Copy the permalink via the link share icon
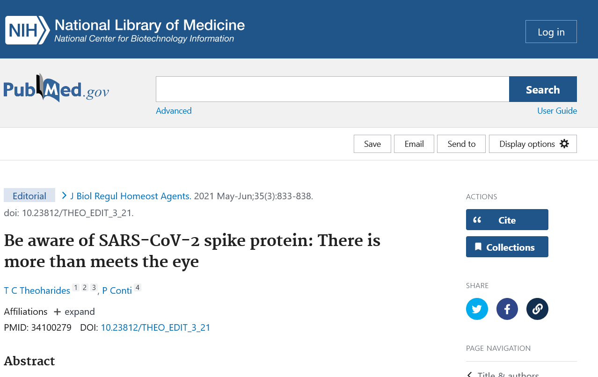 537,309
